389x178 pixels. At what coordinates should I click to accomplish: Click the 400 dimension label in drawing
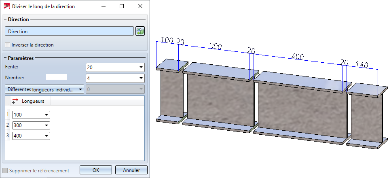click(298, 56)
